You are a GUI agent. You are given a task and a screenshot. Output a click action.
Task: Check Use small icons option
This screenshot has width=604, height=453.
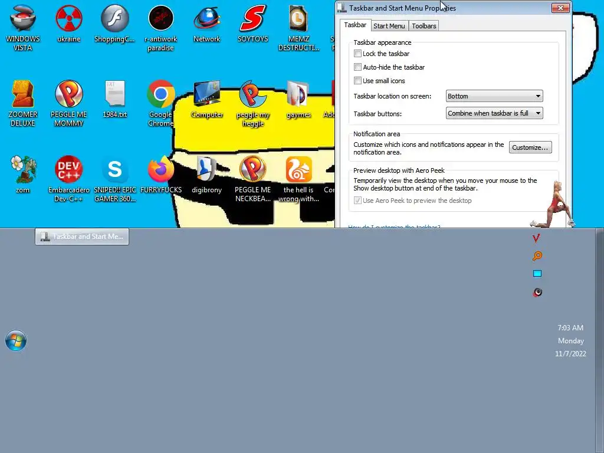tap(357, 80)
